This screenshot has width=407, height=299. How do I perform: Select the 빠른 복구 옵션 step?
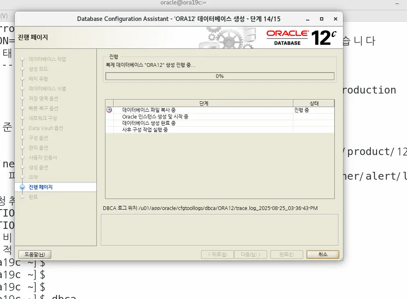[x=43, y=108]
